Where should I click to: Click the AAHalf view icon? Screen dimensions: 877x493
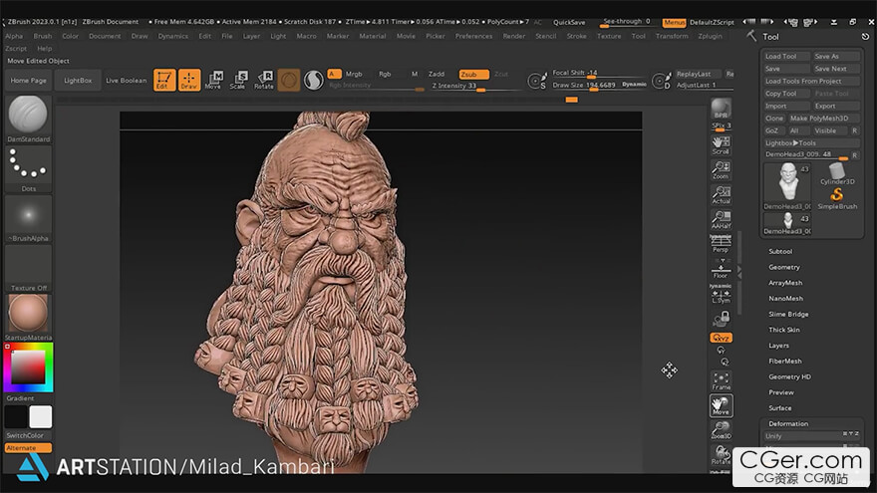tap(721, 219)
